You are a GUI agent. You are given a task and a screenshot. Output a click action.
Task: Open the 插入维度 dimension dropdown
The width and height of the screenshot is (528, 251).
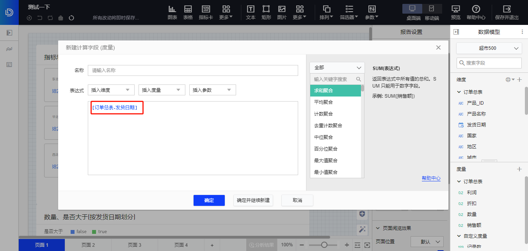coord(111,90)
